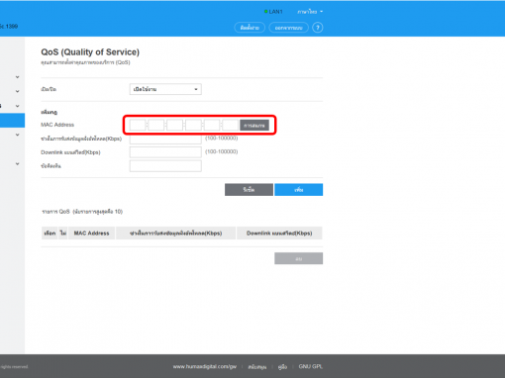Focus the bottom description input field

165,166
